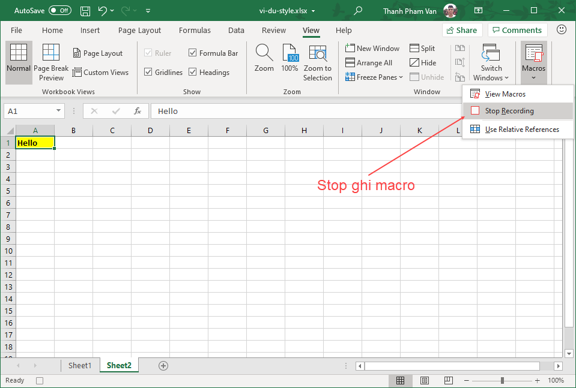This screenshot has height=388, width=576.
Task: Open the Zoom dialog
Action: pos(264,58)
